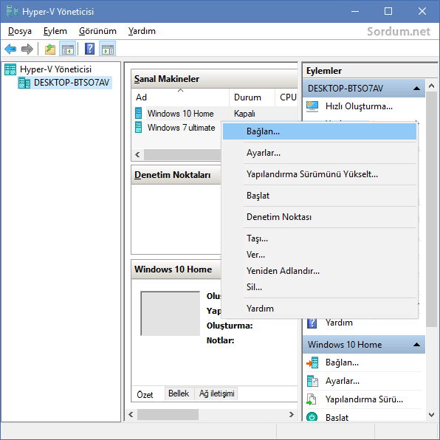Click the right scroll arrow at center pane bottom
This screenshot has height=440, width=440.
[x=292, y=414]
